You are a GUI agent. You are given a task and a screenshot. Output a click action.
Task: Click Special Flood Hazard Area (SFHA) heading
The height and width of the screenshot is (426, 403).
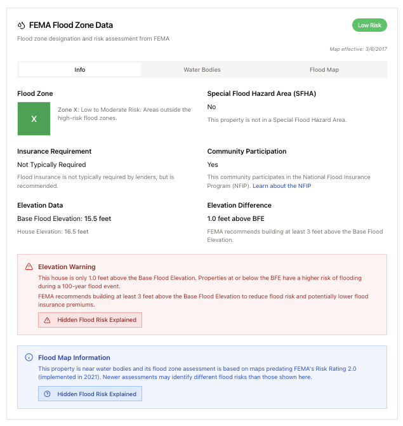point(261,94)
